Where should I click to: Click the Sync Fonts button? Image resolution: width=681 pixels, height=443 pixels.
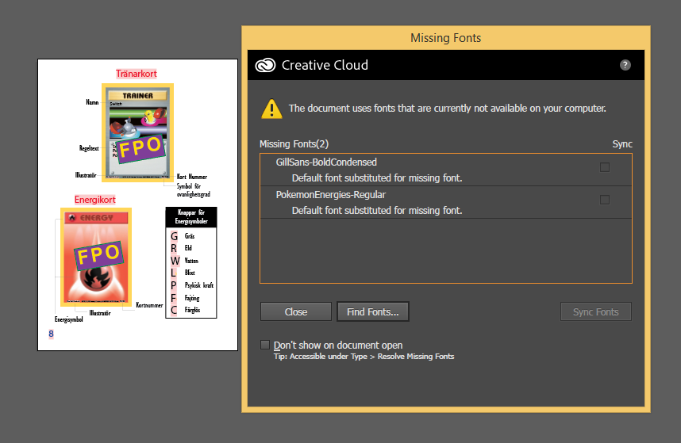[x=596, y=311]
